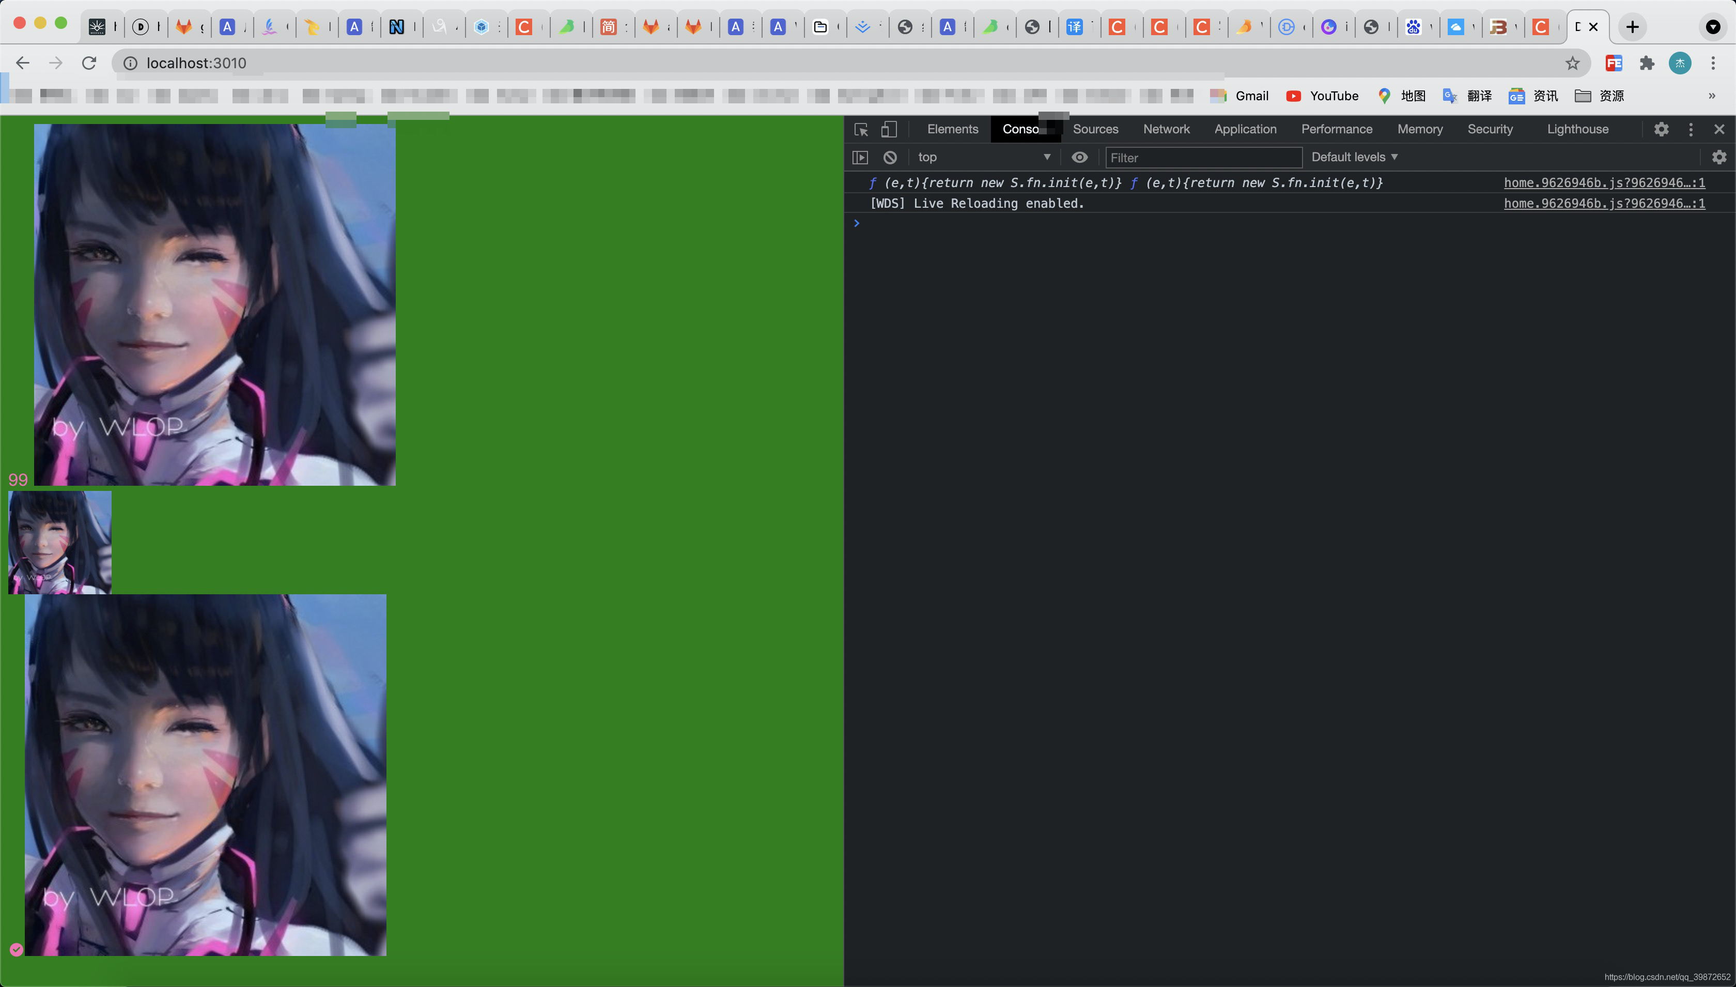Click the small thumbnail image on page
This screenshot has height=987, width=1736.
click(59, 542)
